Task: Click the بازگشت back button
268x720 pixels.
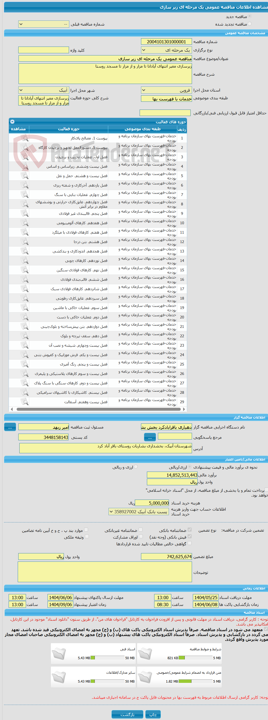Action: click(127, 714)
